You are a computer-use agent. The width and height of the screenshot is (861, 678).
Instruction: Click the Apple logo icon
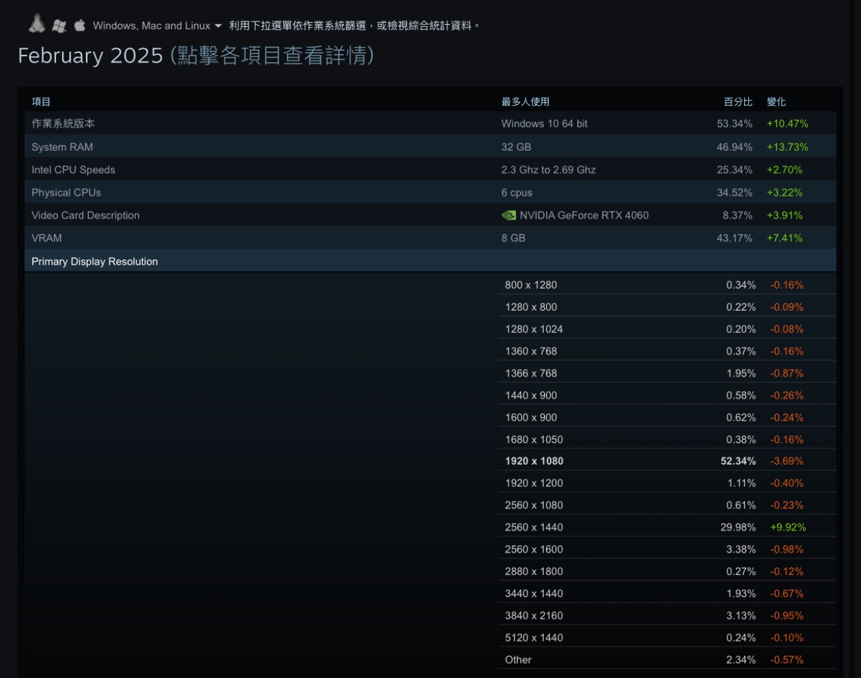coord(80,25)
